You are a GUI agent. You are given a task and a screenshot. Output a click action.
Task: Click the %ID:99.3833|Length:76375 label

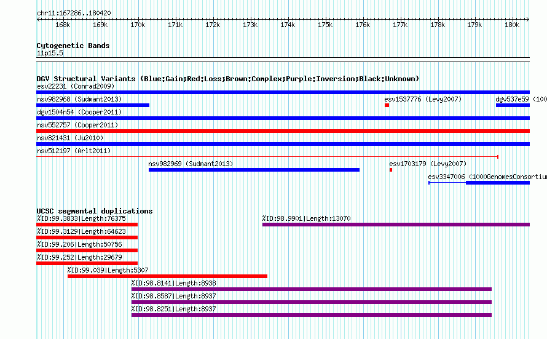click(x=81, y=218)
